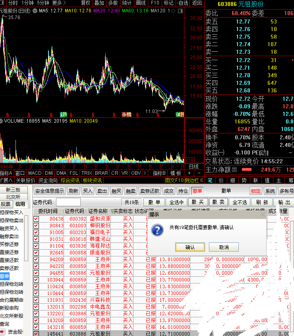294x336 pixels.
Task: Select the 势 tab in quote panel
Action: click(244, 180)
